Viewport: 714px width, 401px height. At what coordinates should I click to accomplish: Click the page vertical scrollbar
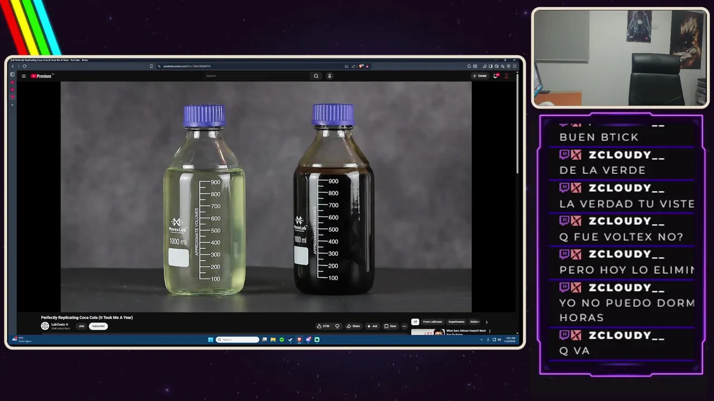click(x=517, y=123)
